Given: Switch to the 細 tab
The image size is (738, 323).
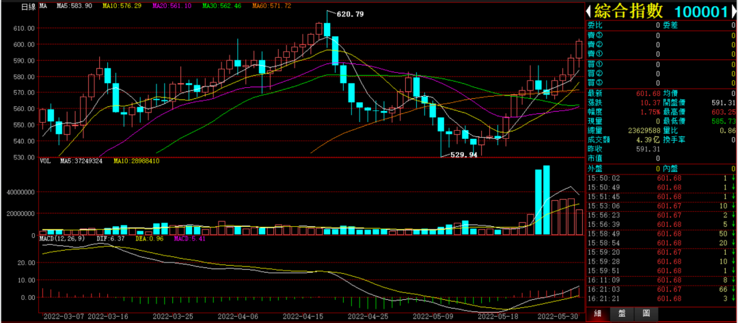Looking at the screenshot, I should pos(598,313).
